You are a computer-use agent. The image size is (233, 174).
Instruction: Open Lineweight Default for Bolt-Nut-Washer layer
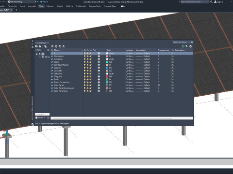pos(143,65)
